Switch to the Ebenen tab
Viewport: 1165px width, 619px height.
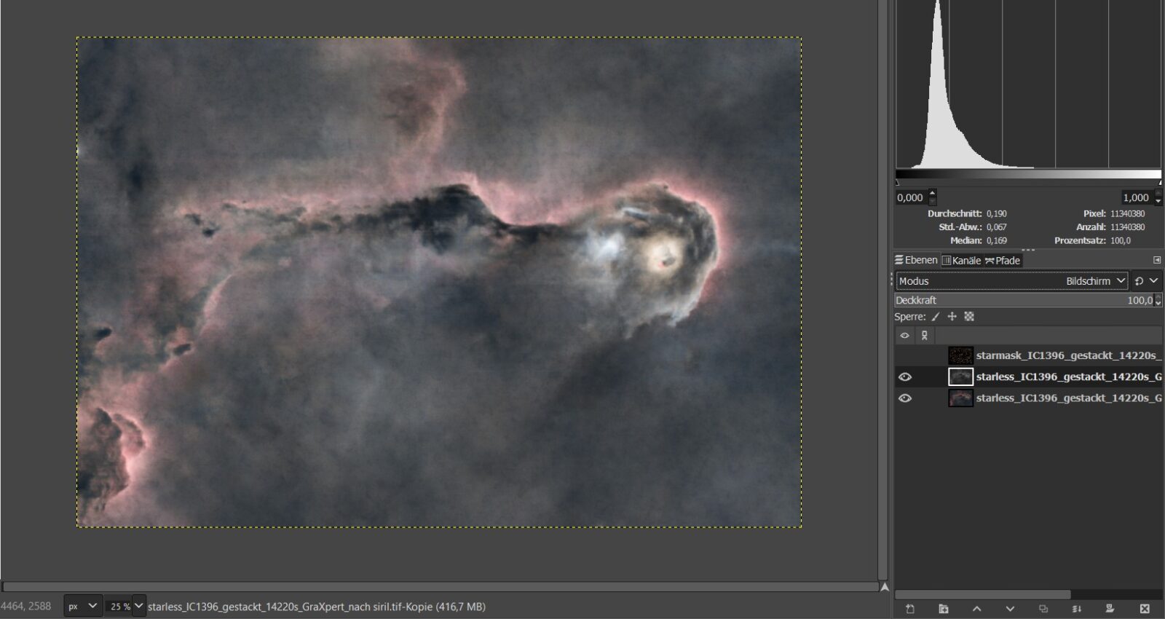click(x=916, y=260)
